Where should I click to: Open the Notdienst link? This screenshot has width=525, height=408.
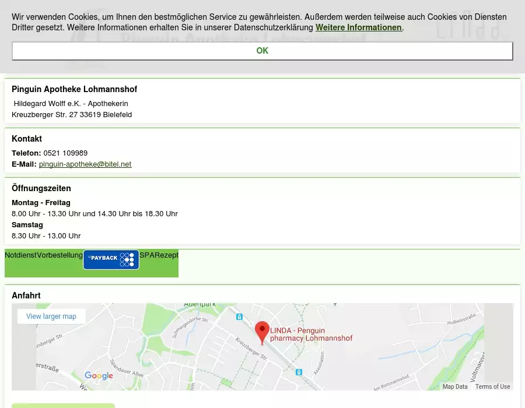[20, 255]
